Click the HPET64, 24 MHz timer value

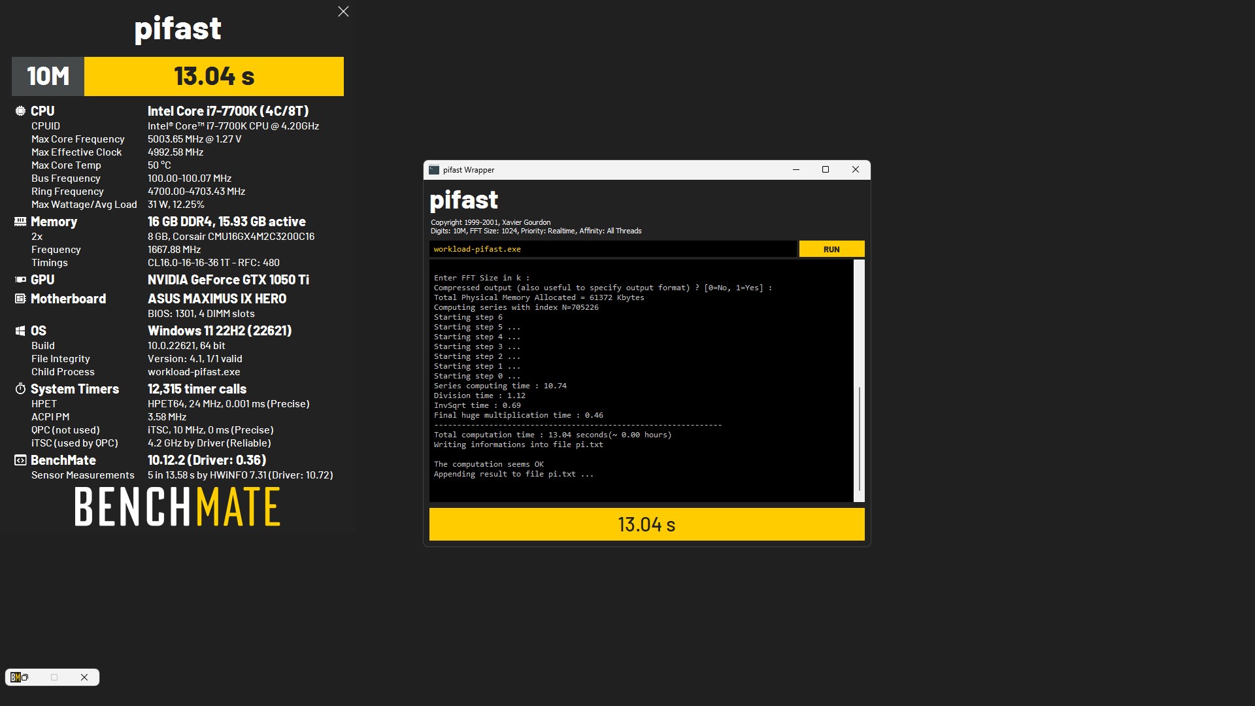point(228,404)
